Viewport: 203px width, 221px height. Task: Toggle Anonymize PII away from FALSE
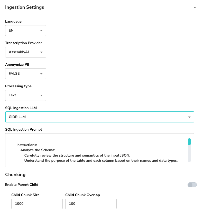(26, 73)
